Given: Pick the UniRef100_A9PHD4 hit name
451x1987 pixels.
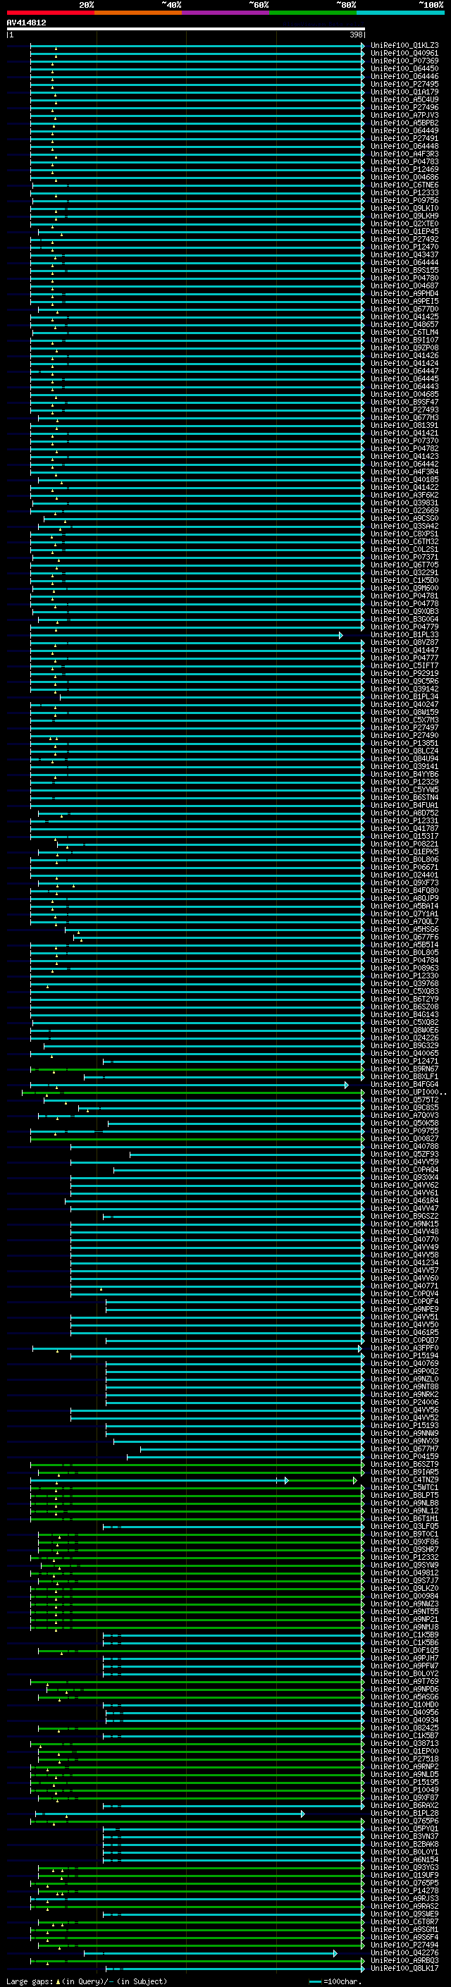Looking at the screenshot, I should [404, 294].
